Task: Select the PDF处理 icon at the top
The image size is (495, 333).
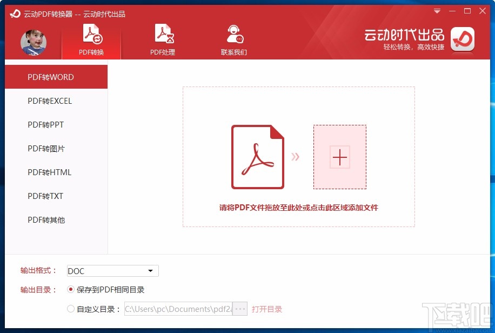Action: tap(163, 32)
